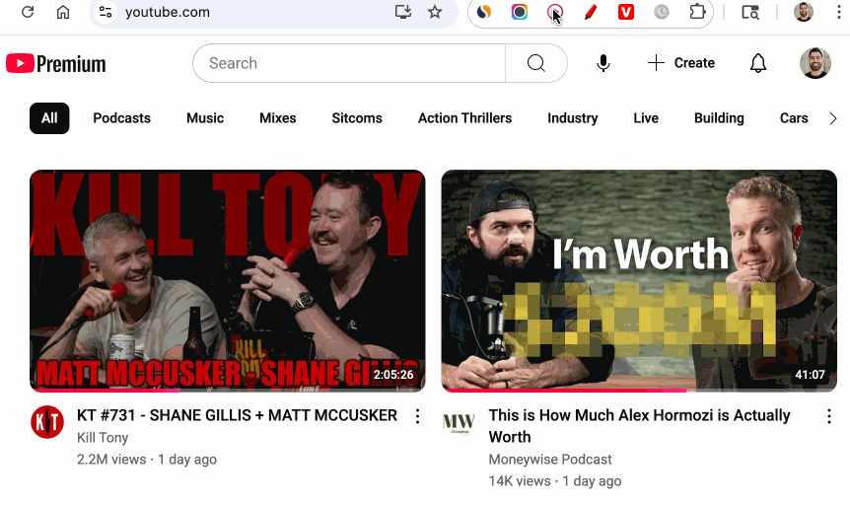Viewport: 850px width, 505px height.
Task: Open the orange and dark swirl extension
Action: pyautogui.click(x=483, y=12)
